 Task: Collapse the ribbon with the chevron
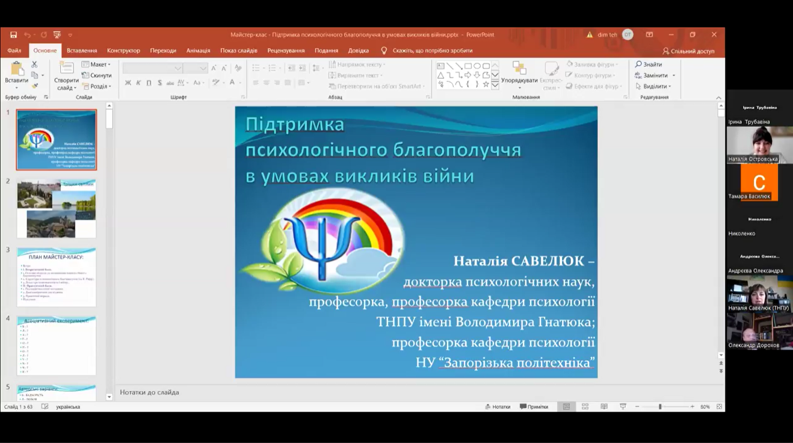[718, 98]
